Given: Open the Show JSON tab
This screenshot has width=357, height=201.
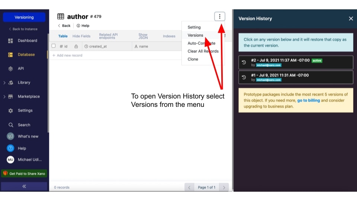Looking at the screenshot, I should (143, 36).
